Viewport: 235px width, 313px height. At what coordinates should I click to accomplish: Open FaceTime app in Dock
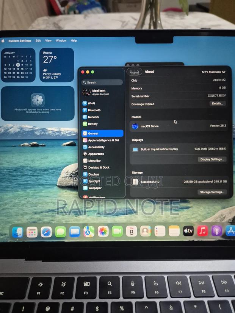coord(117,231)
